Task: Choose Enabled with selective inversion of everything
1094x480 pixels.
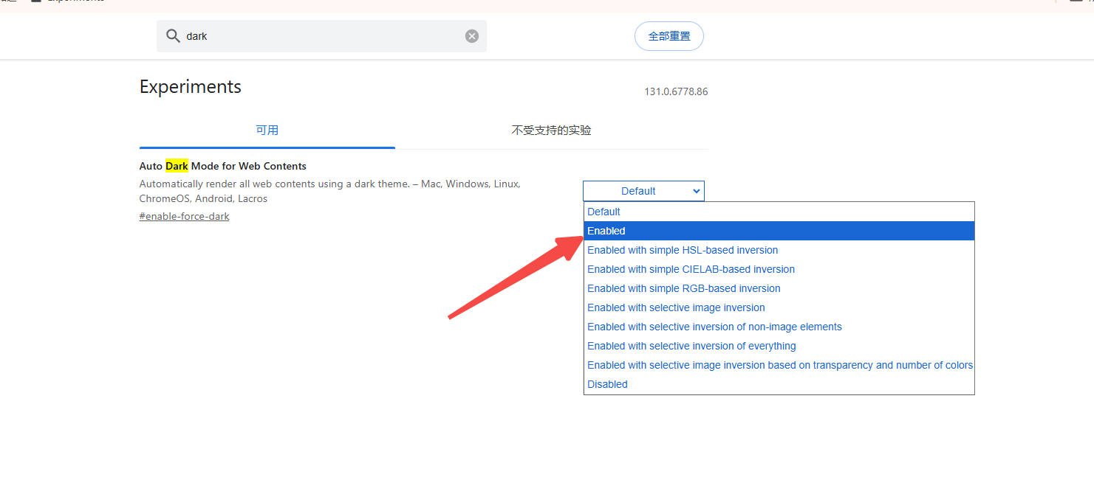Action: (691, 346)
